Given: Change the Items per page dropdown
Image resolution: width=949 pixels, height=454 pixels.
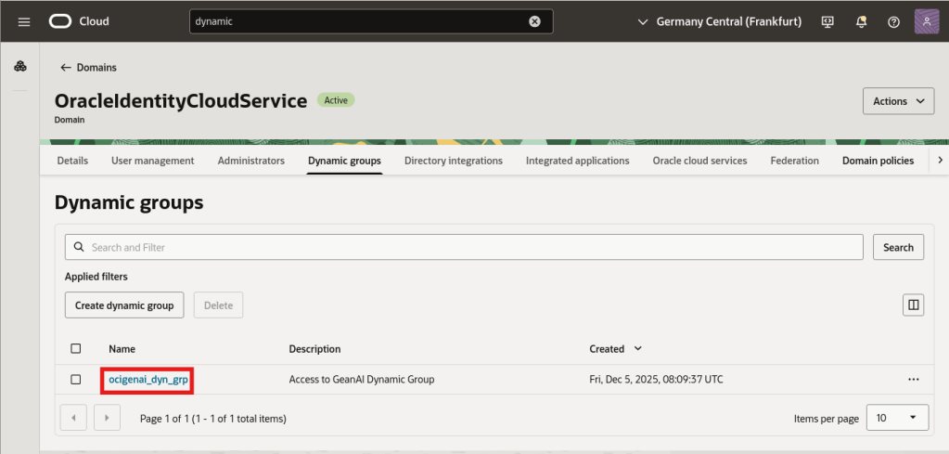Looking at the screenshot, I should point(896,418).
